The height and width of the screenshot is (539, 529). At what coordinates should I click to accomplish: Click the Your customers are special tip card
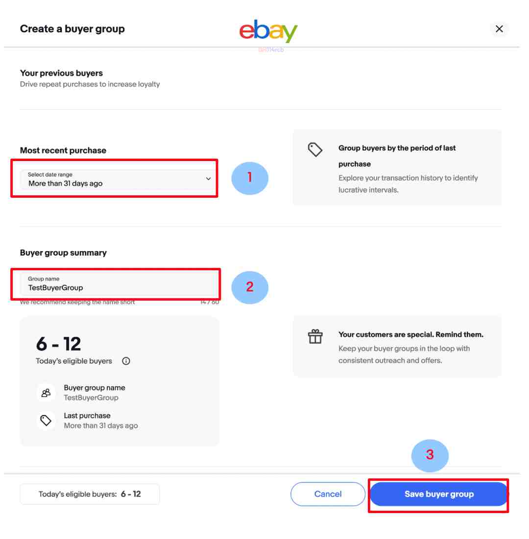[x=397, y=347]
